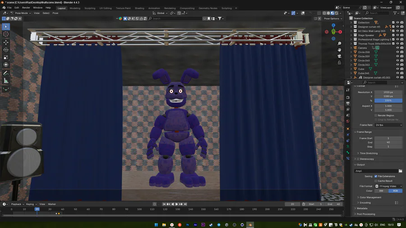The width and height of the screenshot is (406, 228).
Task: Click the pan view hand icon
Action: (x=339, y=50)
